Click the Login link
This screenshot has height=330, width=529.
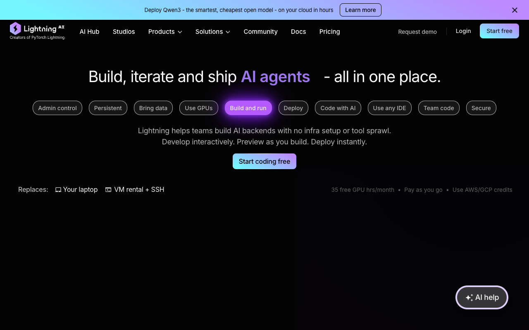pos(463,31)
